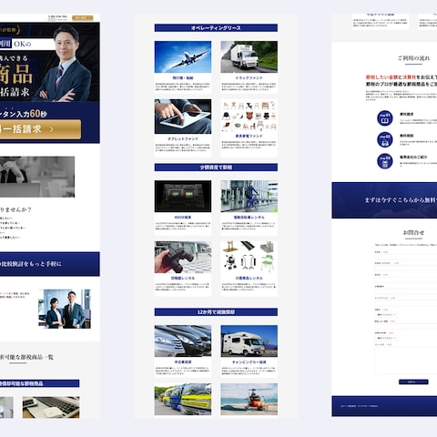Viewport: 437px width, 437px height.
Task: Select the white truck photo thumbnail
Action: (x=249, y=56)
